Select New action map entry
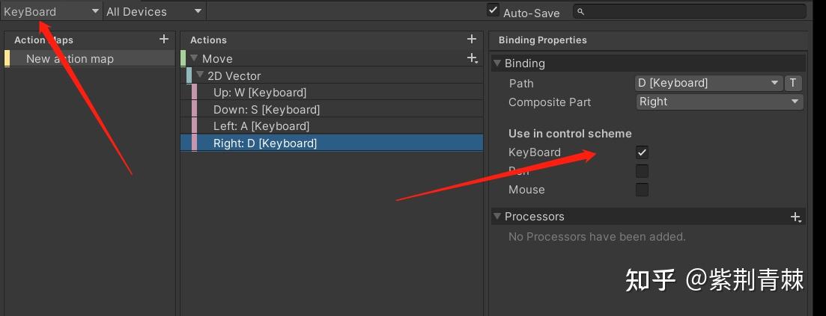826x316 pixels. pos(90,59)
